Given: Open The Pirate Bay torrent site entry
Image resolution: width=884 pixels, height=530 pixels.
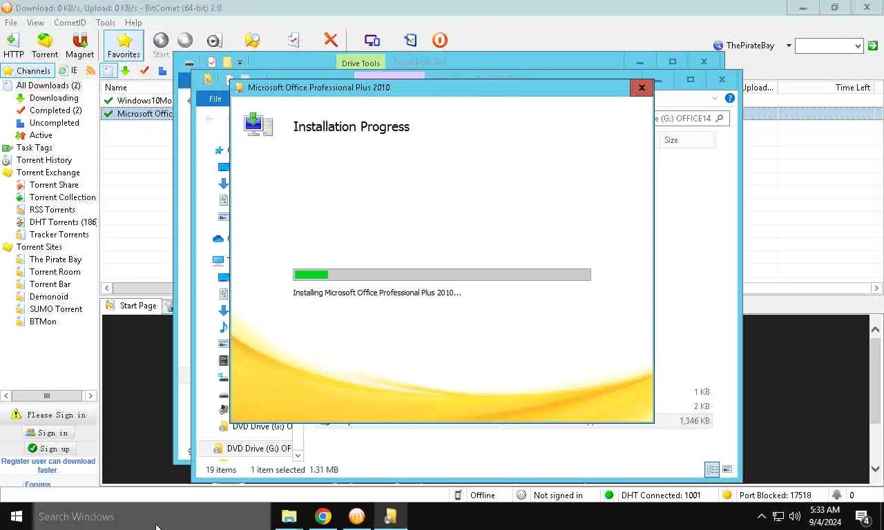Looking at the screenshot, I should click(x=55, y=259).
